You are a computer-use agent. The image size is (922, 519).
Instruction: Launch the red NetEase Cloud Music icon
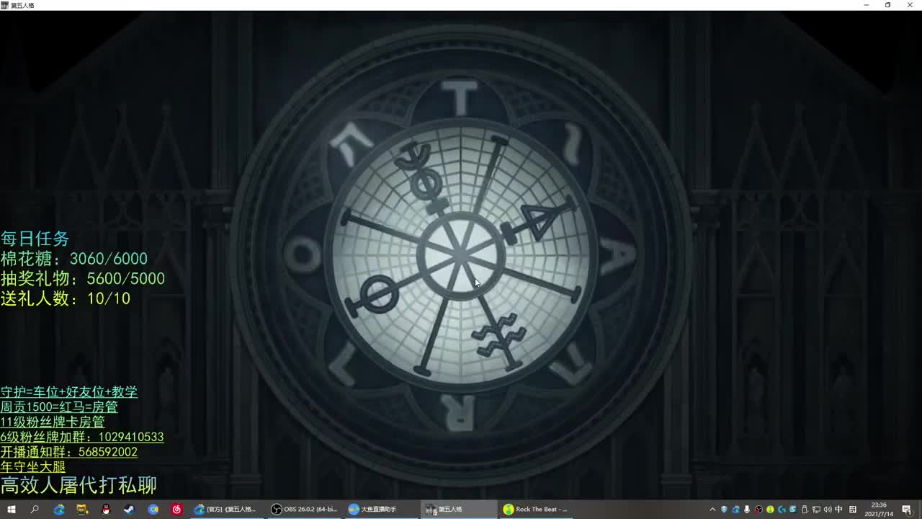coord(176,510)
